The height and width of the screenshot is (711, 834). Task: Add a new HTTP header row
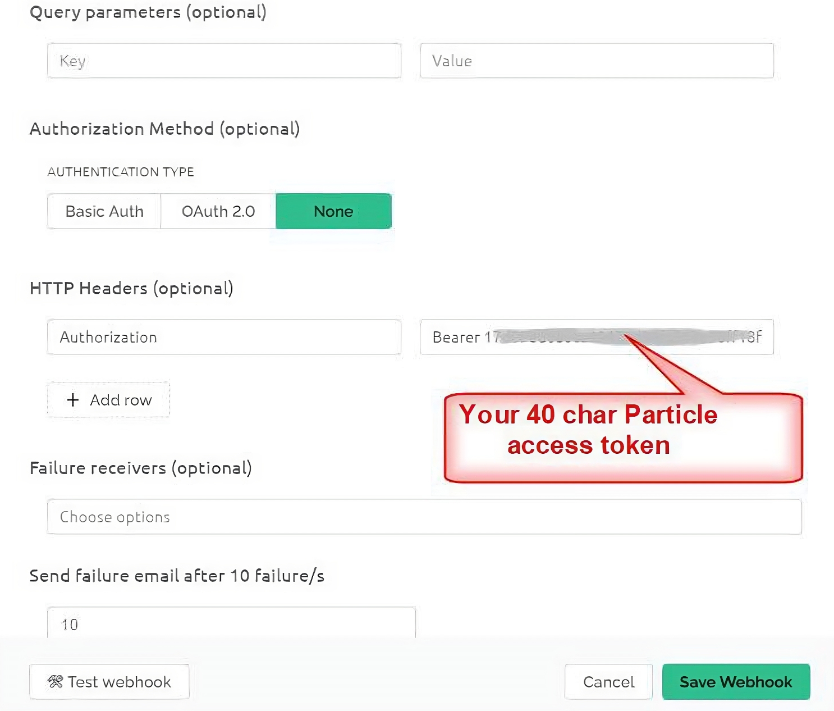(109, 400)
